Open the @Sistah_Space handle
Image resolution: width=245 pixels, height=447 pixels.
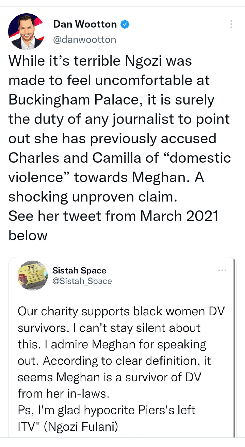(x=82, y=281)
